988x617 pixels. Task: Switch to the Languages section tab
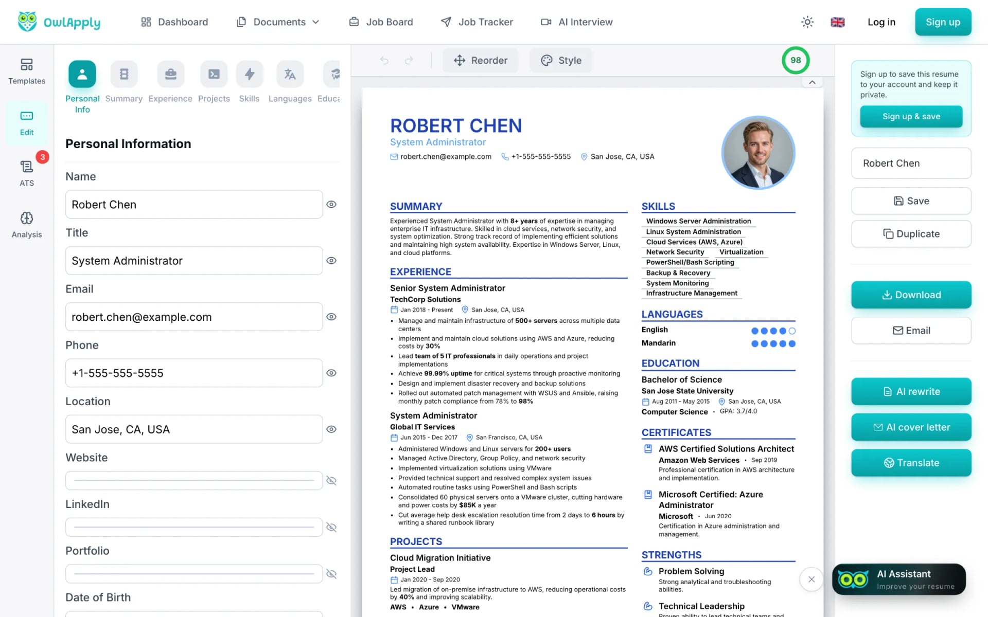pyautogui.click(x=290, y=82)
